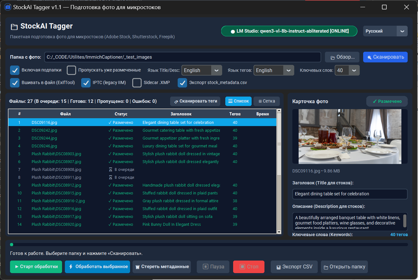Click the green Старт обработки play button
The height and width of the screenshot is (280, 418).
(x=36, y=267)
